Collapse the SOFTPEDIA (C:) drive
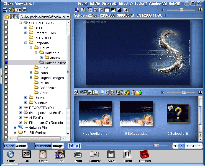Screen dimensions: 205x166 (x=20, y=23)
